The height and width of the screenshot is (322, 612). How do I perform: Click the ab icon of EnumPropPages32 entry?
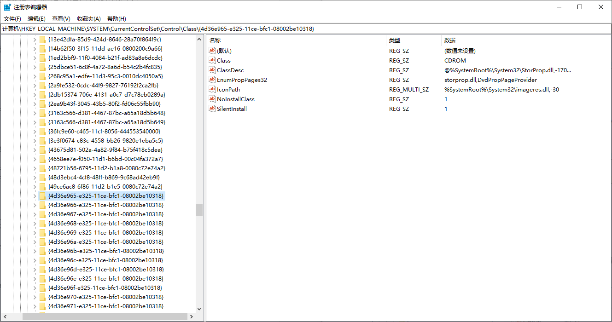coord(212,80)
